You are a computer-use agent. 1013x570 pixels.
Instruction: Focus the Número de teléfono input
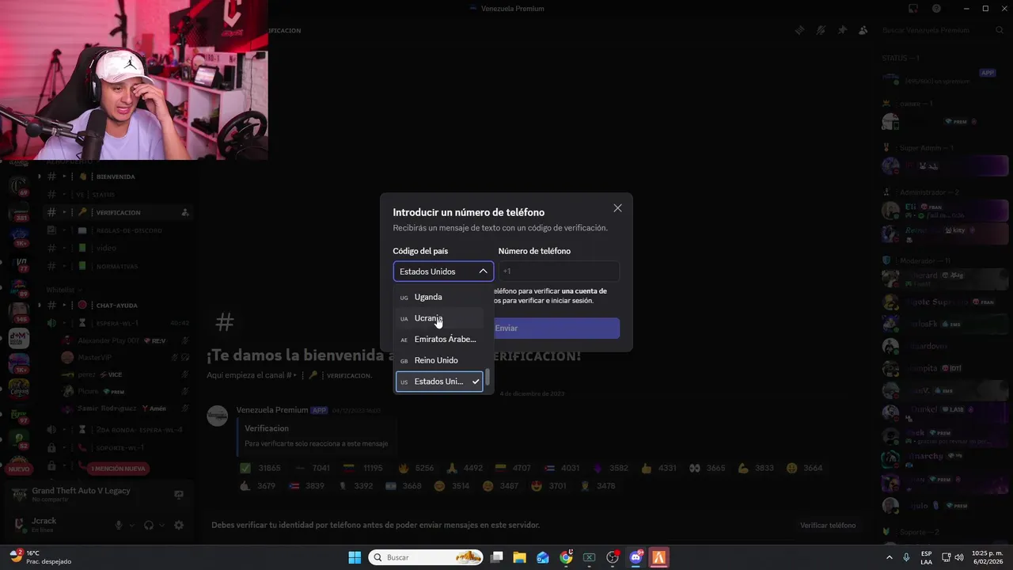click(559, 272)
